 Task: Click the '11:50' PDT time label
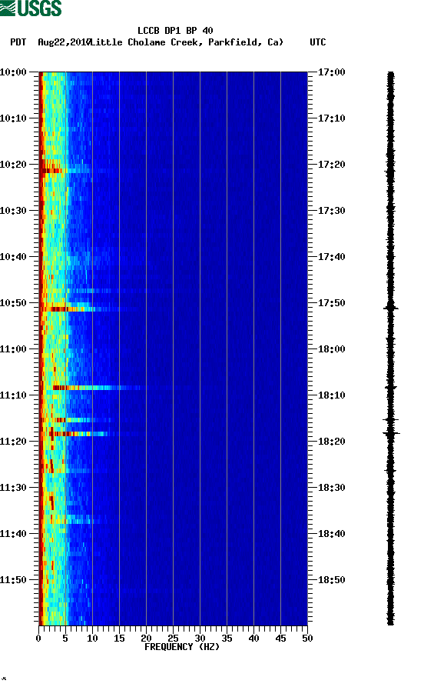coord(13,580)
